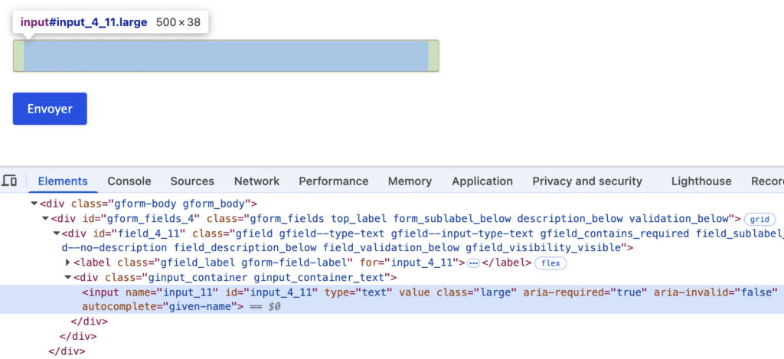Open the Privacy and security tab
Screen dimensions: 784x359
587,181
